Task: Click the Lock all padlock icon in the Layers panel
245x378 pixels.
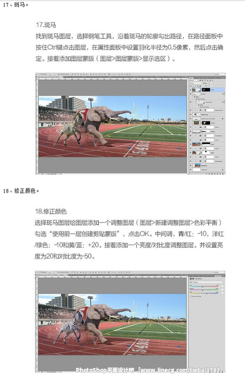Action: point(200,86)
